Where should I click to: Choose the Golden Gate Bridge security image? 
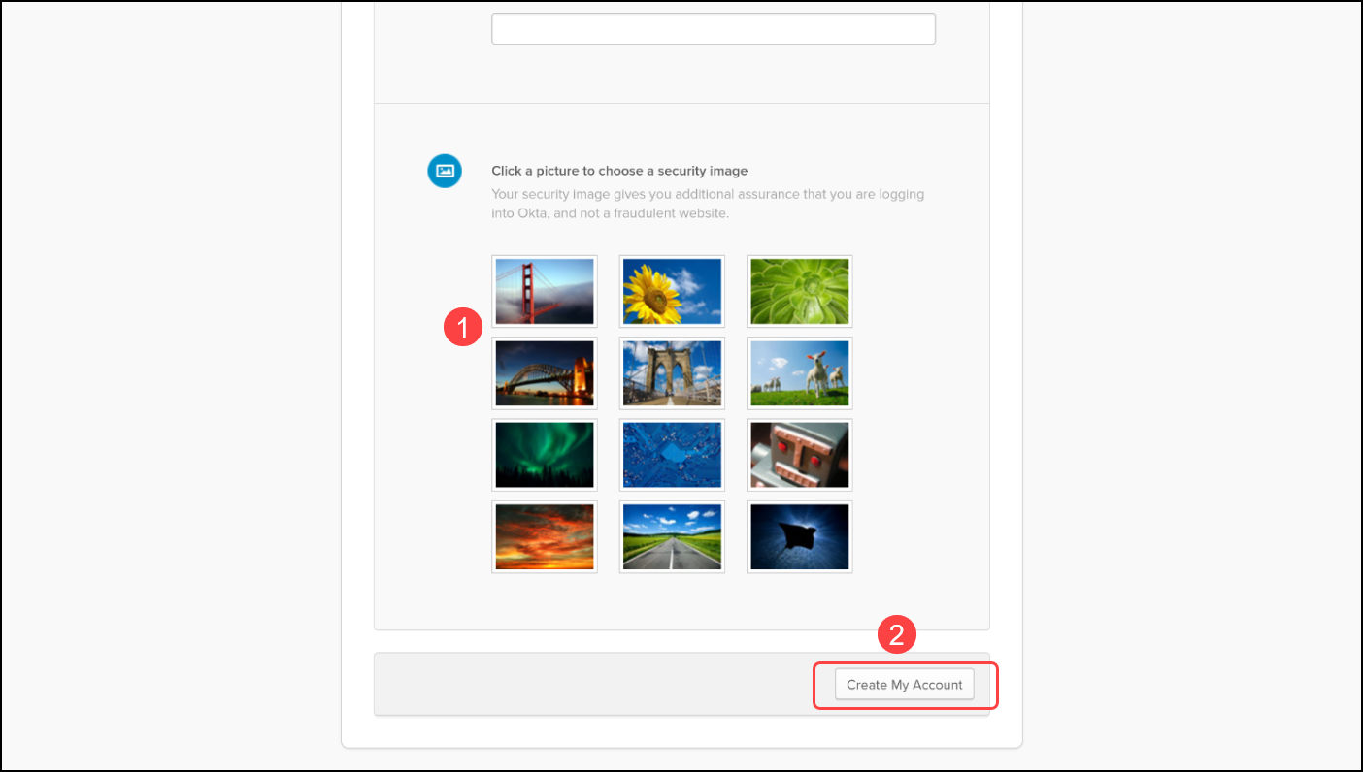[545, 291]
